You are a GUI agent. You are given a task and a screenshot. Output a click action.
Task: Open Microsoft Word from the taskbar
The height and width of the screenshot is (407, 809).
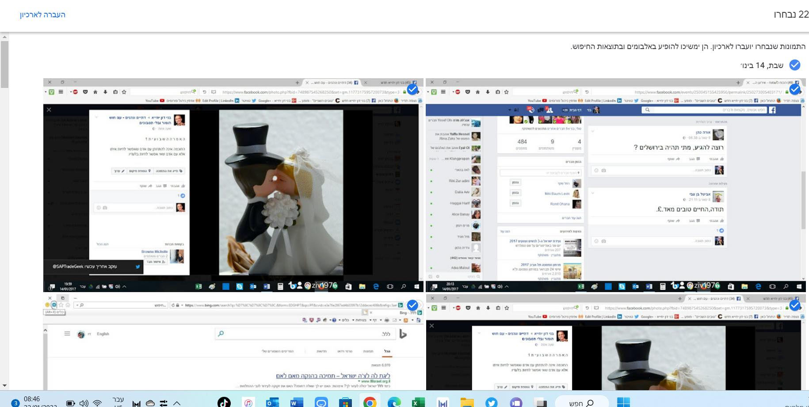point(297,402)
